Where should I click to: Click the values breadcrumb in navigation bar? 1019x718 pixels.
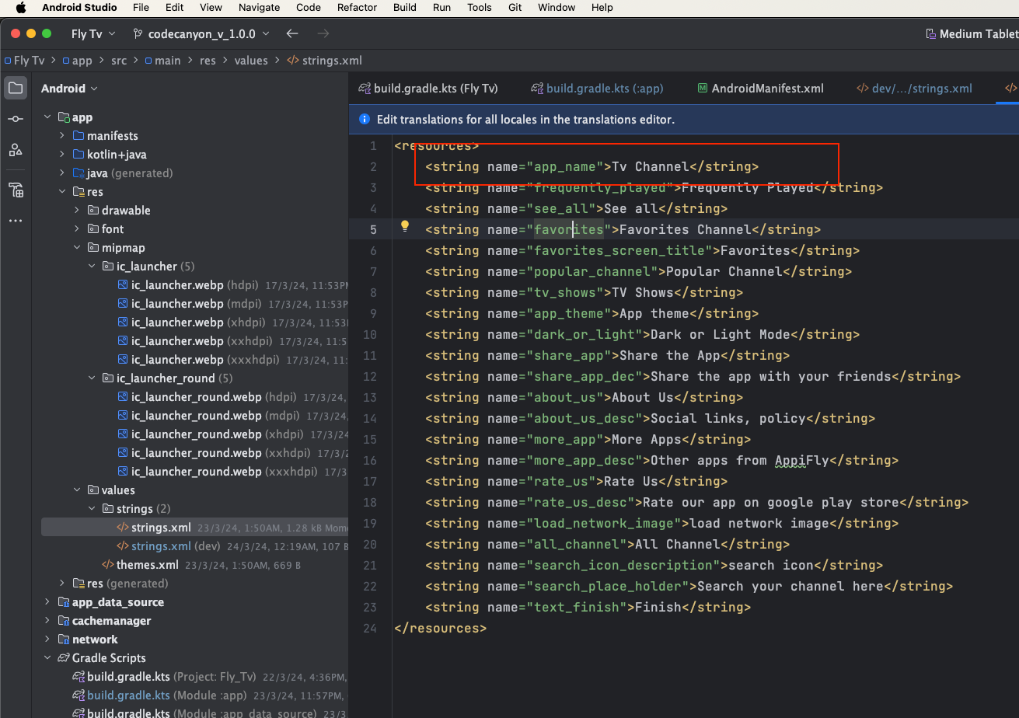coord(250,61)
